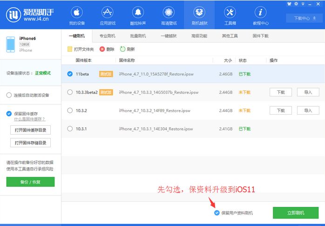Viewport: 325px width, 226px height.
Task: Toggle 保留固件缓存 checkbox
Action: click(x=9, y=114)
